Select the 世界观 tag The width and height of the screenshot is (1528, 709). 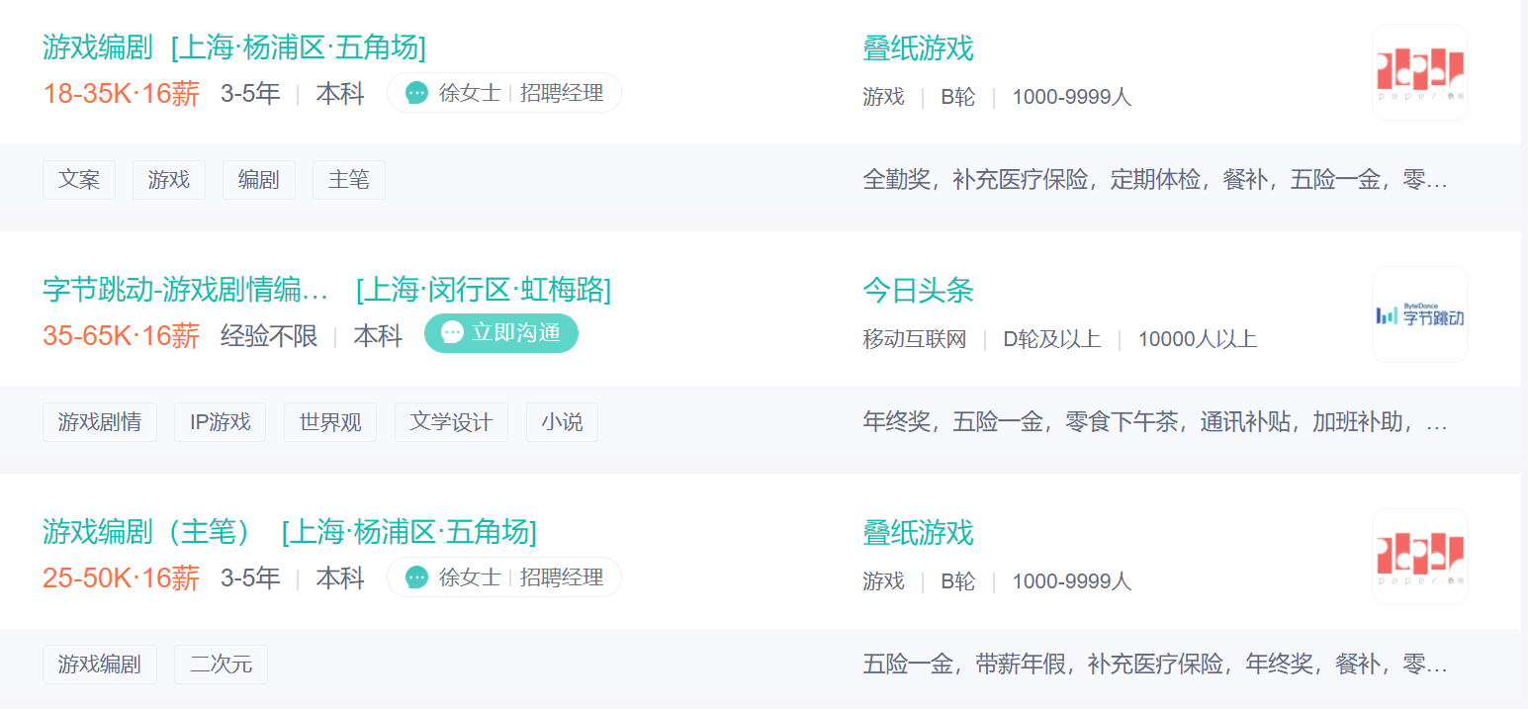coord(330,422)
